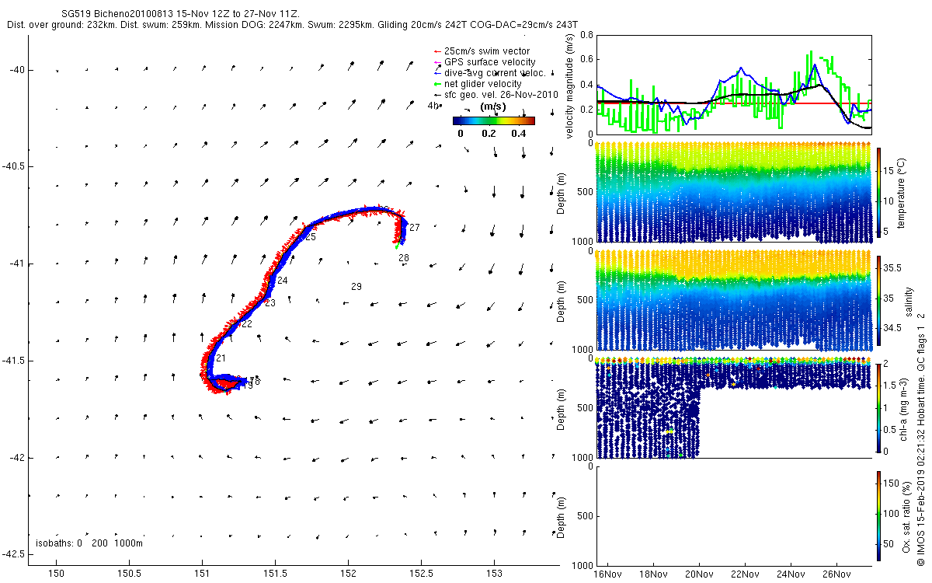This screenshot has height=583, width=932.
Task: Click the 22Nov date tick
Action: 745,574
